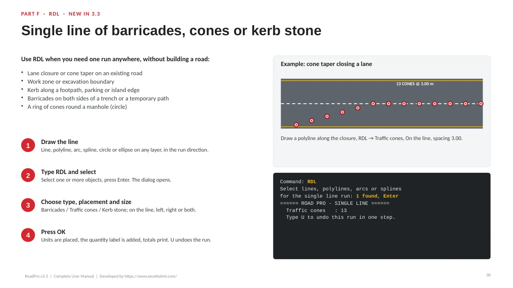Click the 'Press OK' step heading
Screen dimensions: 513x288
point(53,232)
